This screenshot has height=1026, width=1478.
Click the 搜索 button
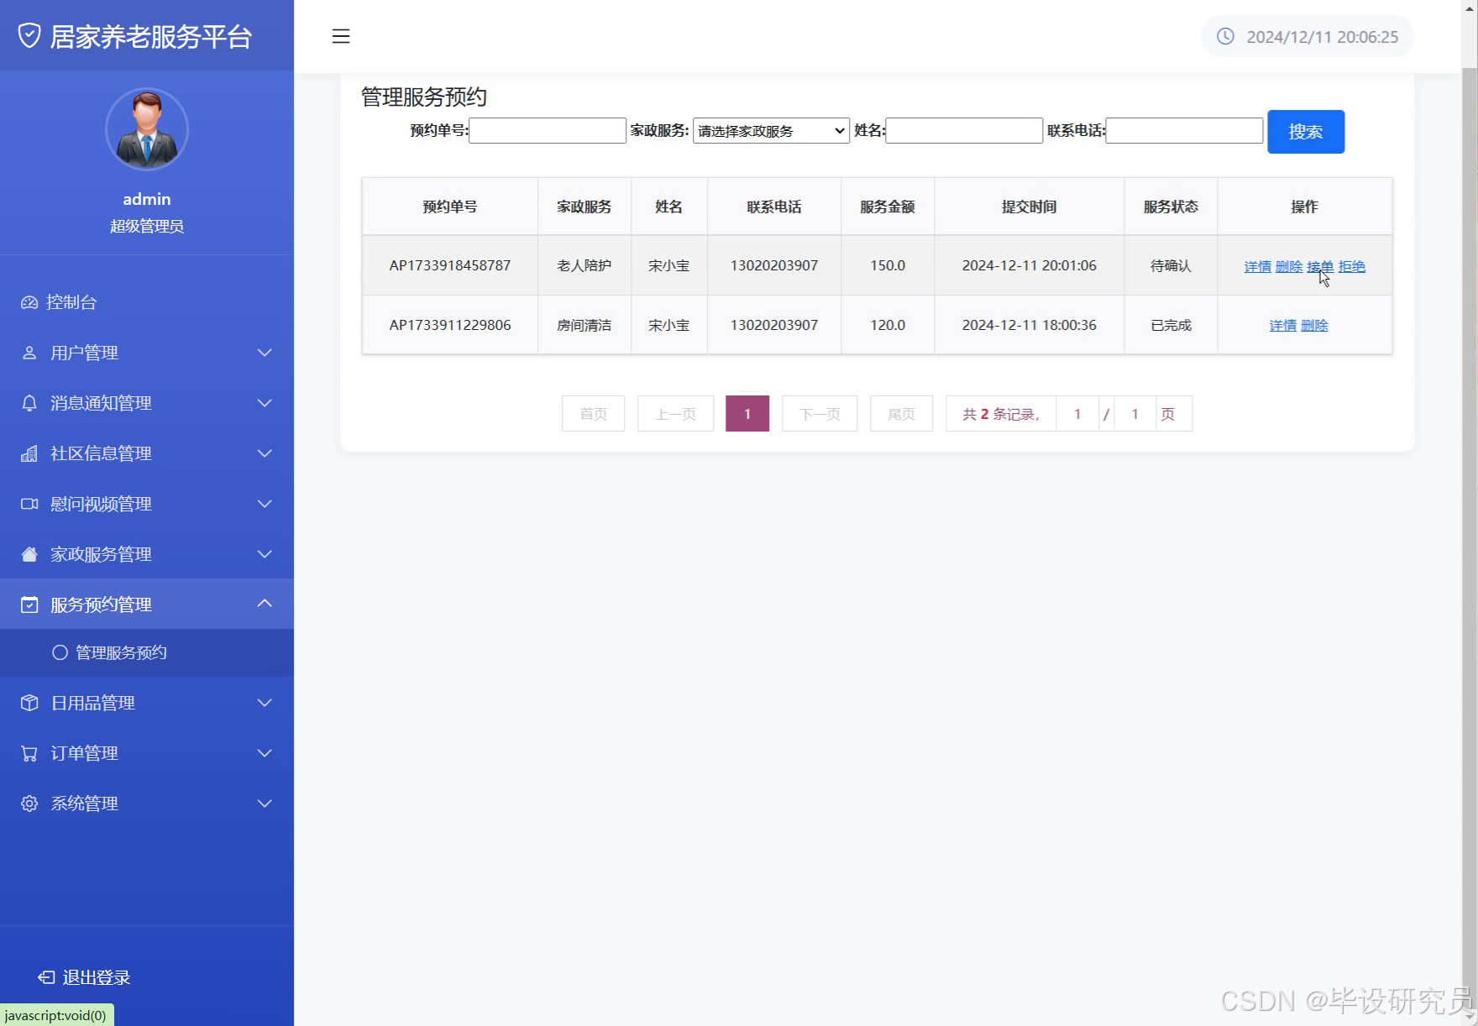(1306, 132)
